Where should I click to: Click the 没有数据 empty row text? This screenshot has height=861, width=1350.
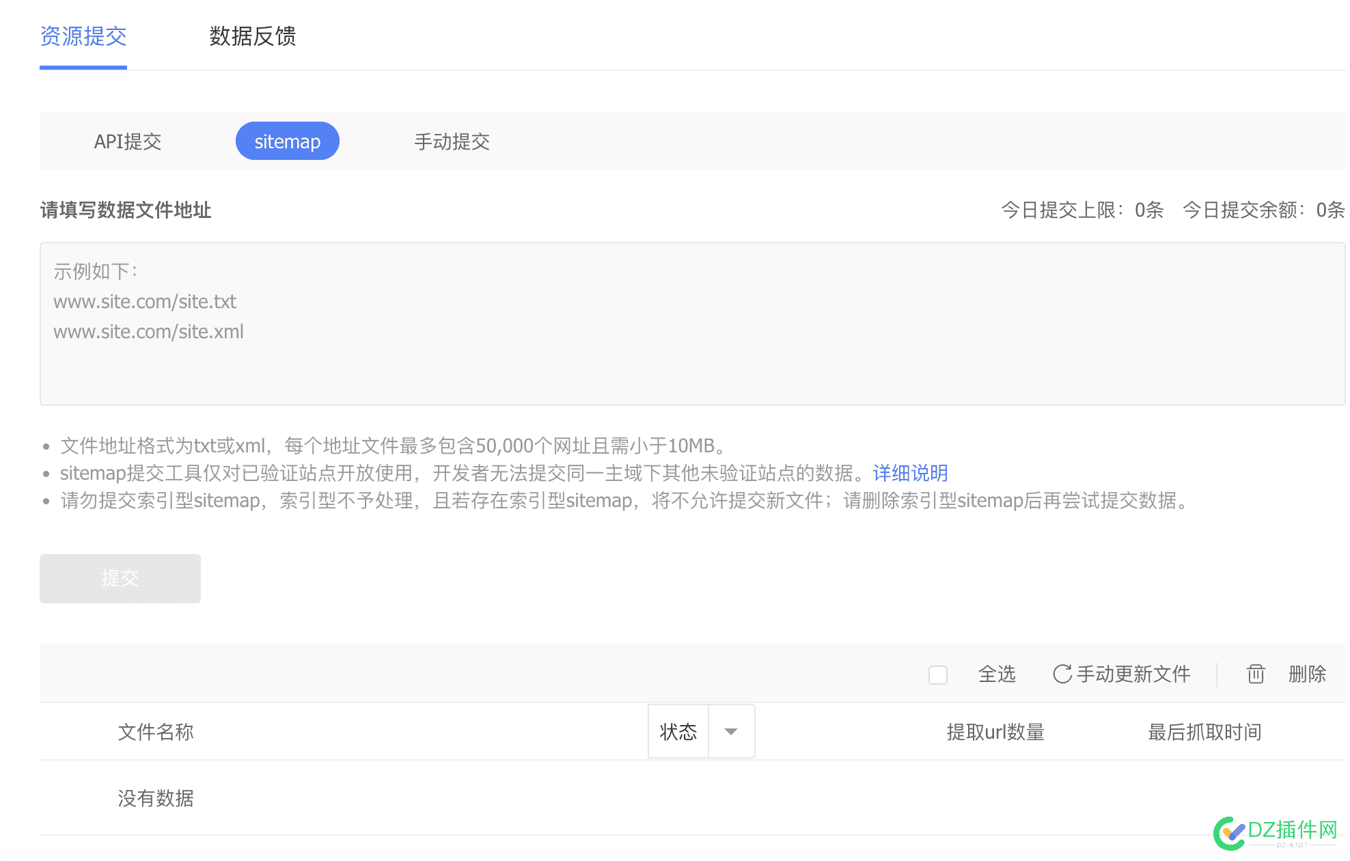[156, 798]
